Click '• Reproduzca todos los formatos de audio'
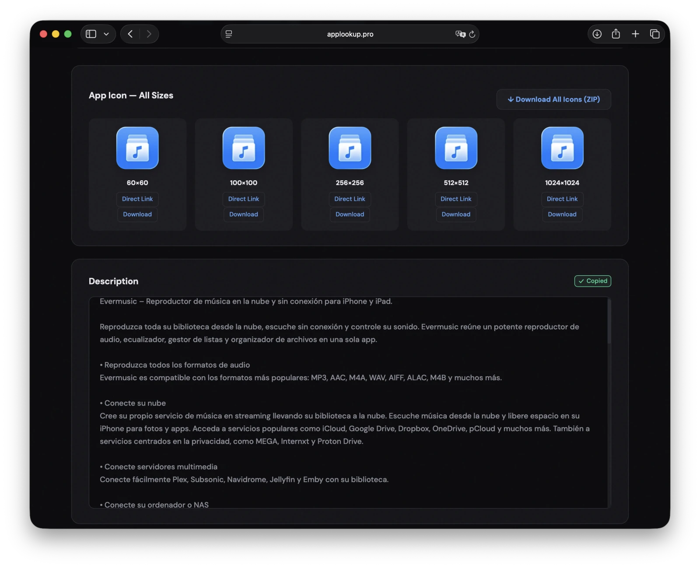The width and height of the screenshot is (700, 568). coord(175,365)
